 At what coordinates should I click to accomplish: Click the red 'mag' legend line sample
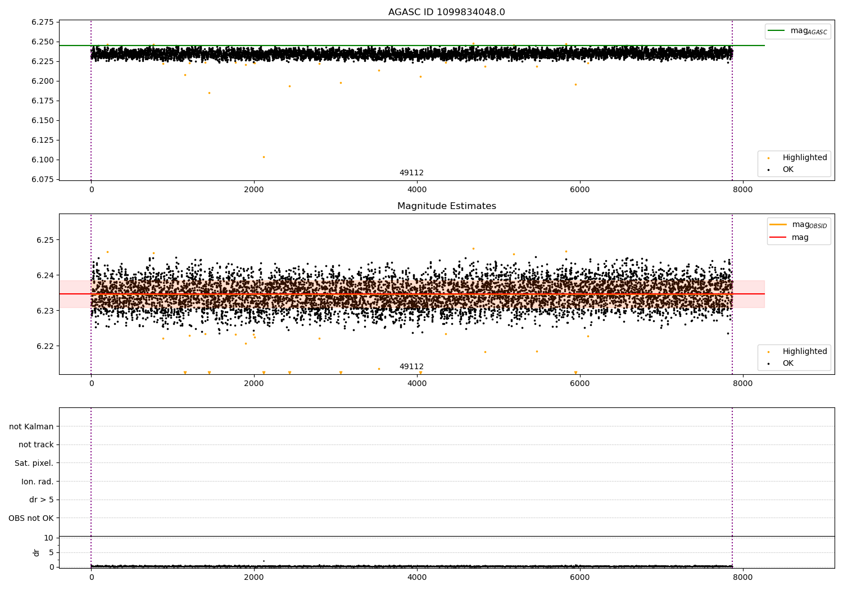778,238
